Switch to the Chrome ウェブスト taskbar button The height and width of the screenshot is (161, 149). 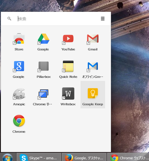128,157
